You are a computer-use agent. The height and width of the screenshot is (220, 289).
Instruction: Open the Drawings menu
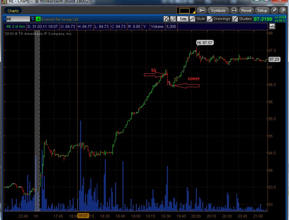(218, 19)
